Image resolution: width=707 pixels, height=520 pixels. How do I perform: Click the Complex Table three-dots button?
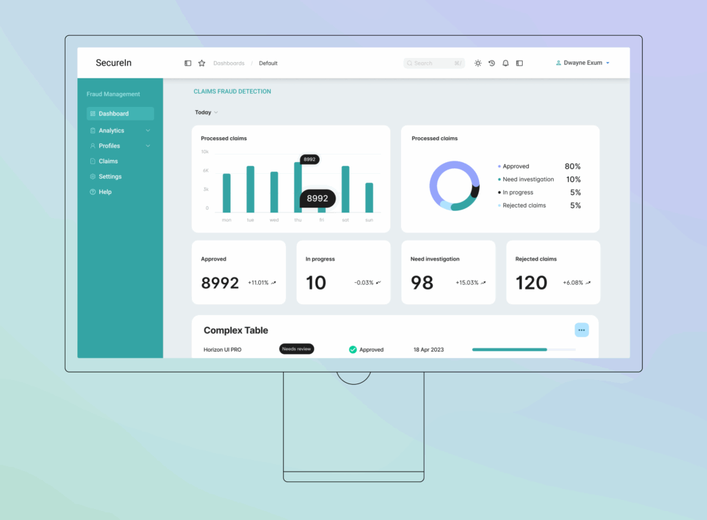pyautogui.click(x=581, y=330)
